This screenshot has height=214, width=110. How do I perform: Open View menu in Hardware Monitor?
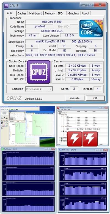coord(65,109)
